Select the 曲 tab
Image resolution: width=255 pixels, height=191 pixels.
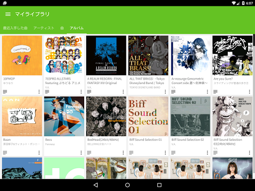tap(62, 28)
